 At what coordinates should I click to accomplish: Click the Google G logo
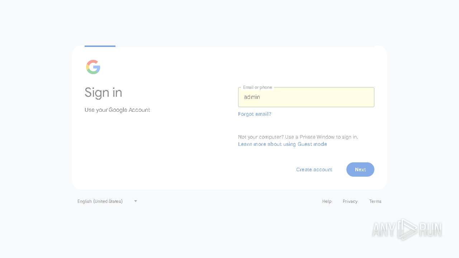tap(93, 67)
